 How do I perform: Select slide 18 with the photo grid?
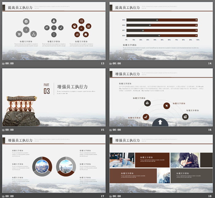(x=161, y=163)
